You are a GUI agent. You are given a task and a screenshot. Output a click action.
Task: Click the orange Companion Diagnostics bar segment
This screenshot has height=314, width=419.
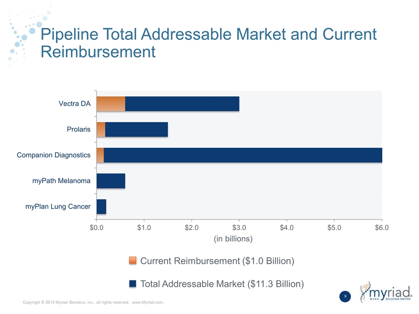pyautogui.click(x=100, y=155)
